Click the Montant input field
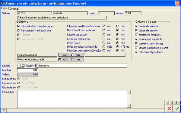181x113 pixels. click(27, 70)
